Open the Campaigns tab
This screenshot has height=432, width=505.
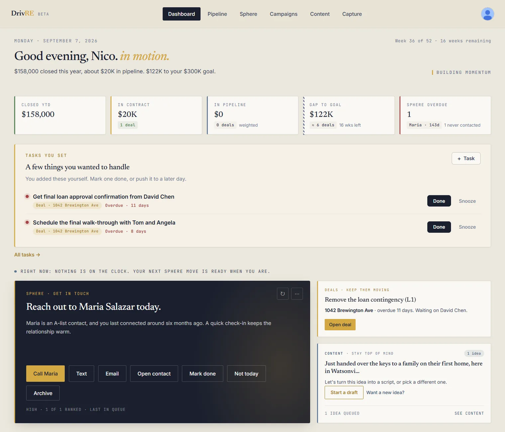click(x=283, y=14)
